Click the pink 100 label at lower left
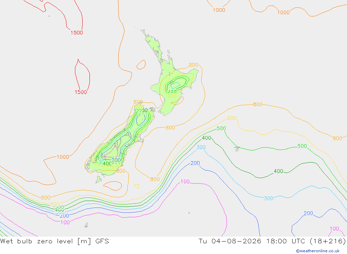This screenshot has height=254, width=347. (65, 222)
